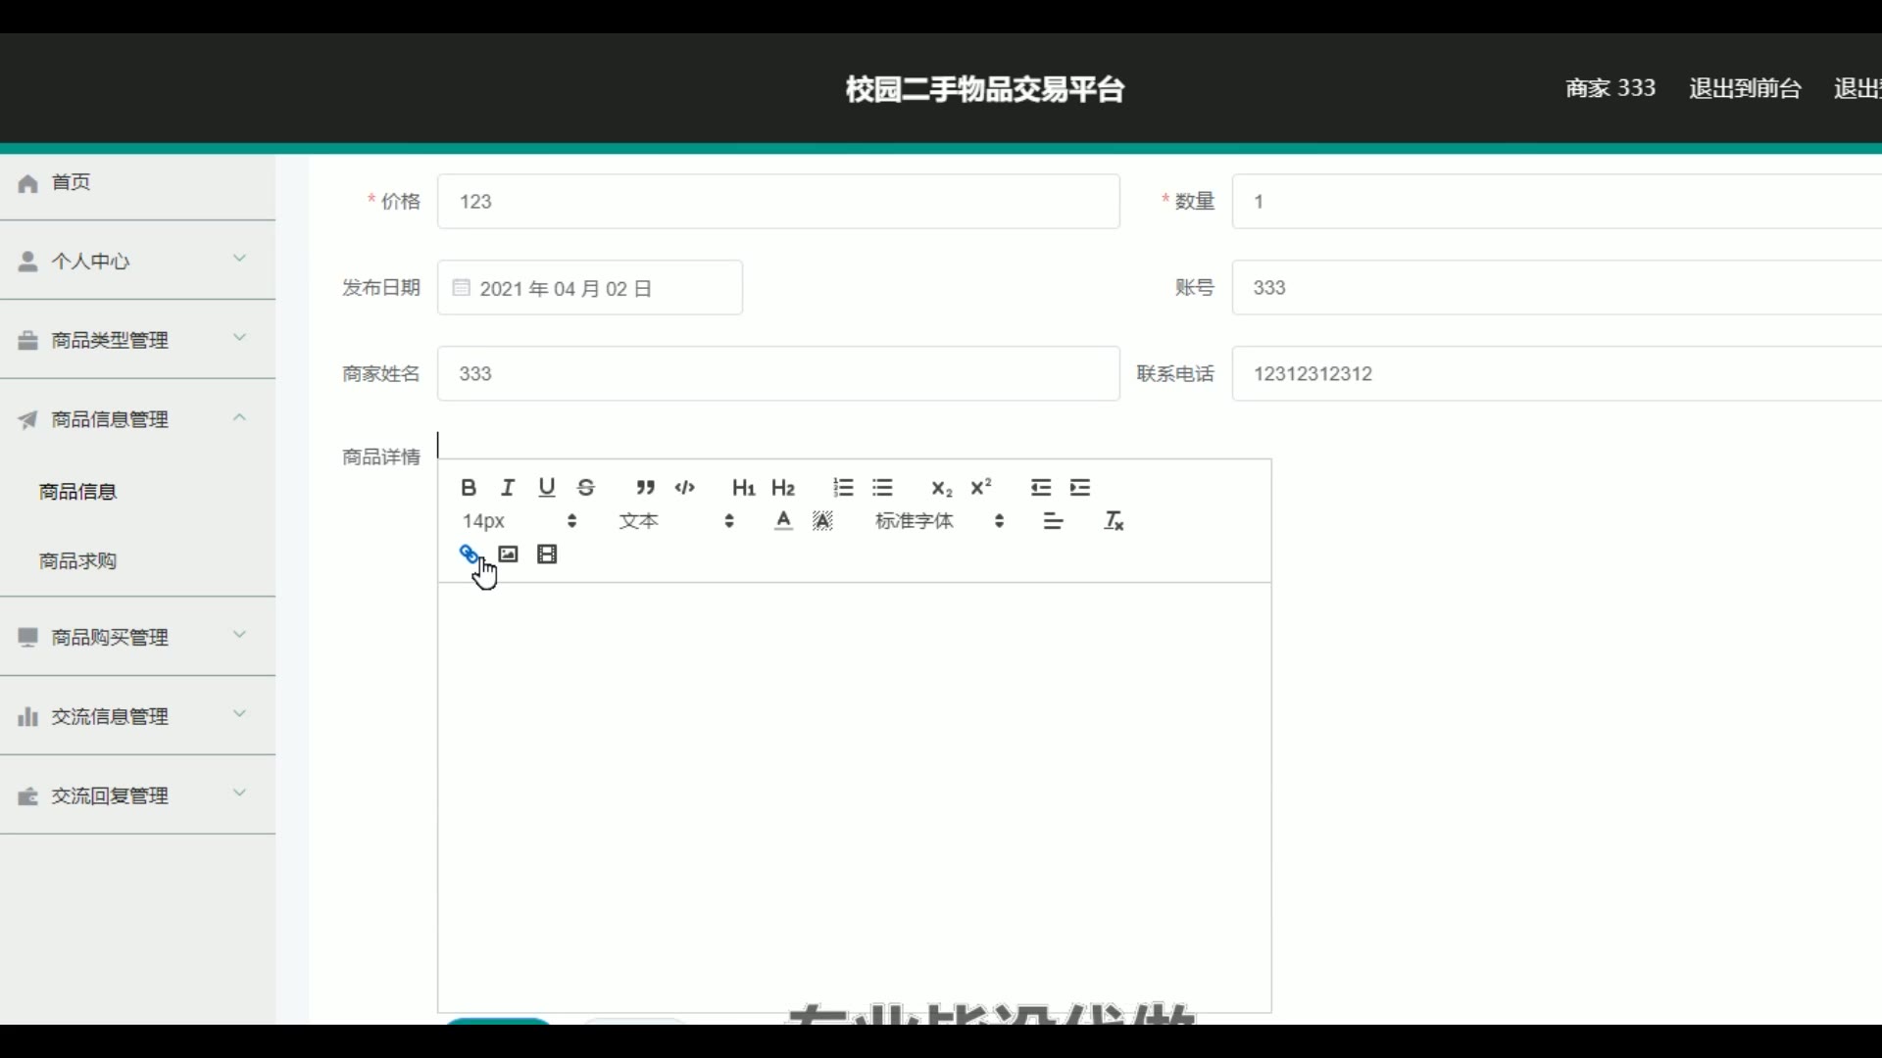Create an ordered numbered list
This screenshot has height=1058, width=1882.
coord(843,488)
